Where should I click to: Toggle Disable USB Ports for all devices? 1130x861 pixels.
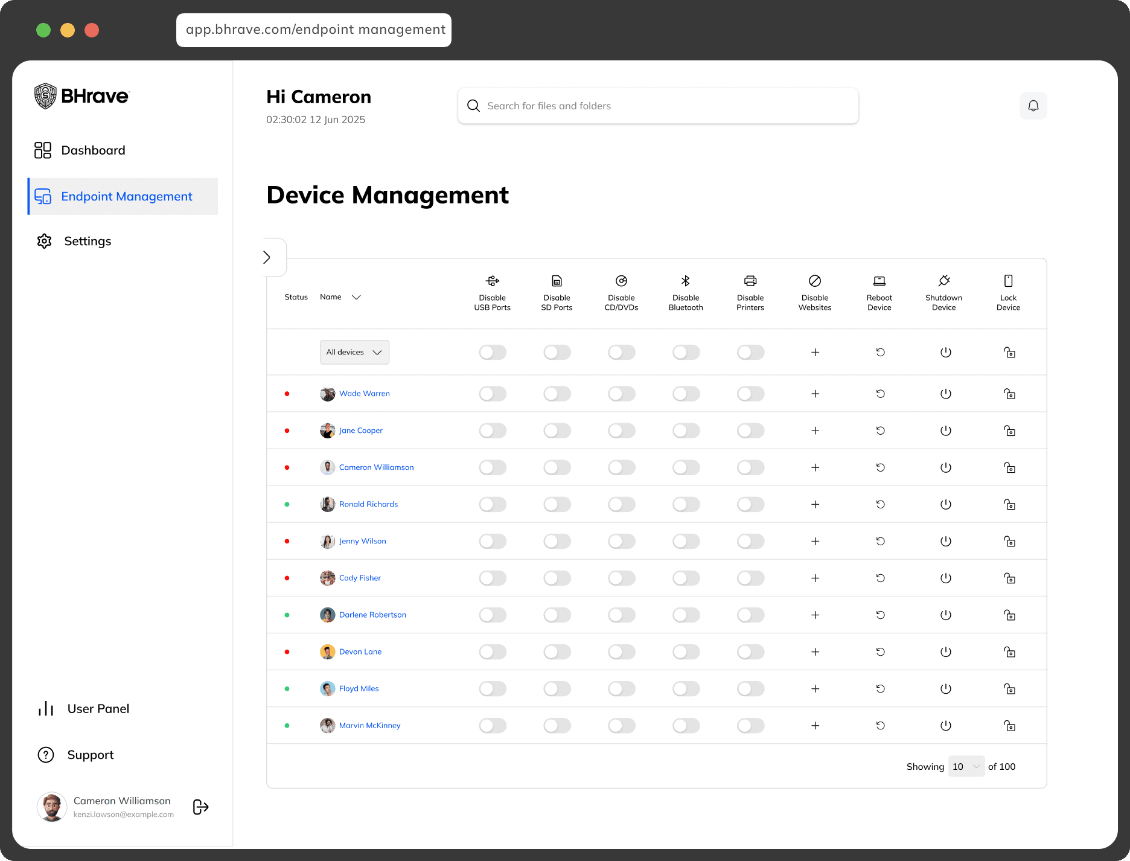493,352
